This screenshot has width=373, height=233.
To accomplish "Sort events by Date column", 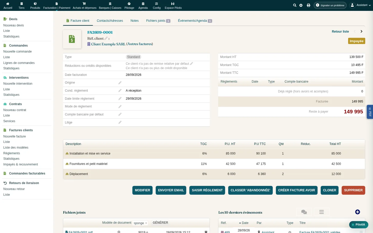I will pos(244,223).
